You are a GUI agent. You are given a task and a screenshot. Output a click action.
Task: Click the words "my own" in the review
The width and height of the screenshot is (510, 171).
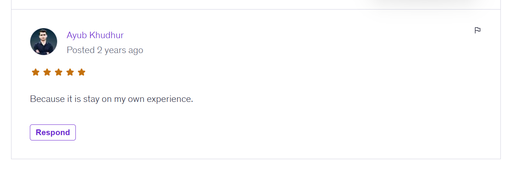(x=129, y=99)
